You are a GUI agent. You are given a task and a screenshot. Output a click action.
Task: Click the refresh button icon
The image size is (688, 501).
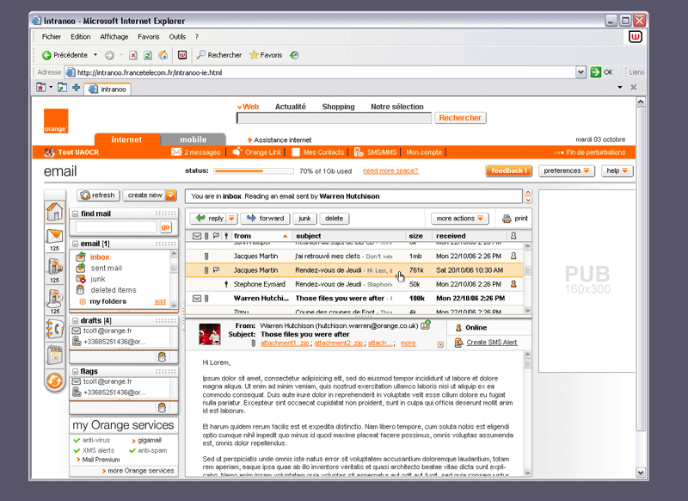click(x=85, y=195)
